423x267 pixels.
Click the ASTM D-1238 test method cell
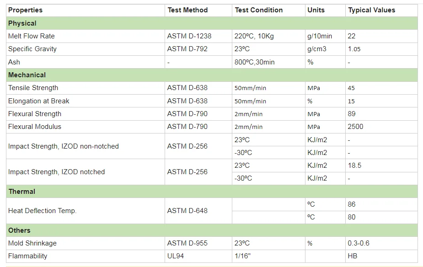coord(189,36)
